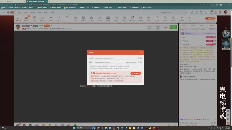Click the diamond icon in streamer toolbar
This screenshot has width=232, height=130.
point(149,18)
